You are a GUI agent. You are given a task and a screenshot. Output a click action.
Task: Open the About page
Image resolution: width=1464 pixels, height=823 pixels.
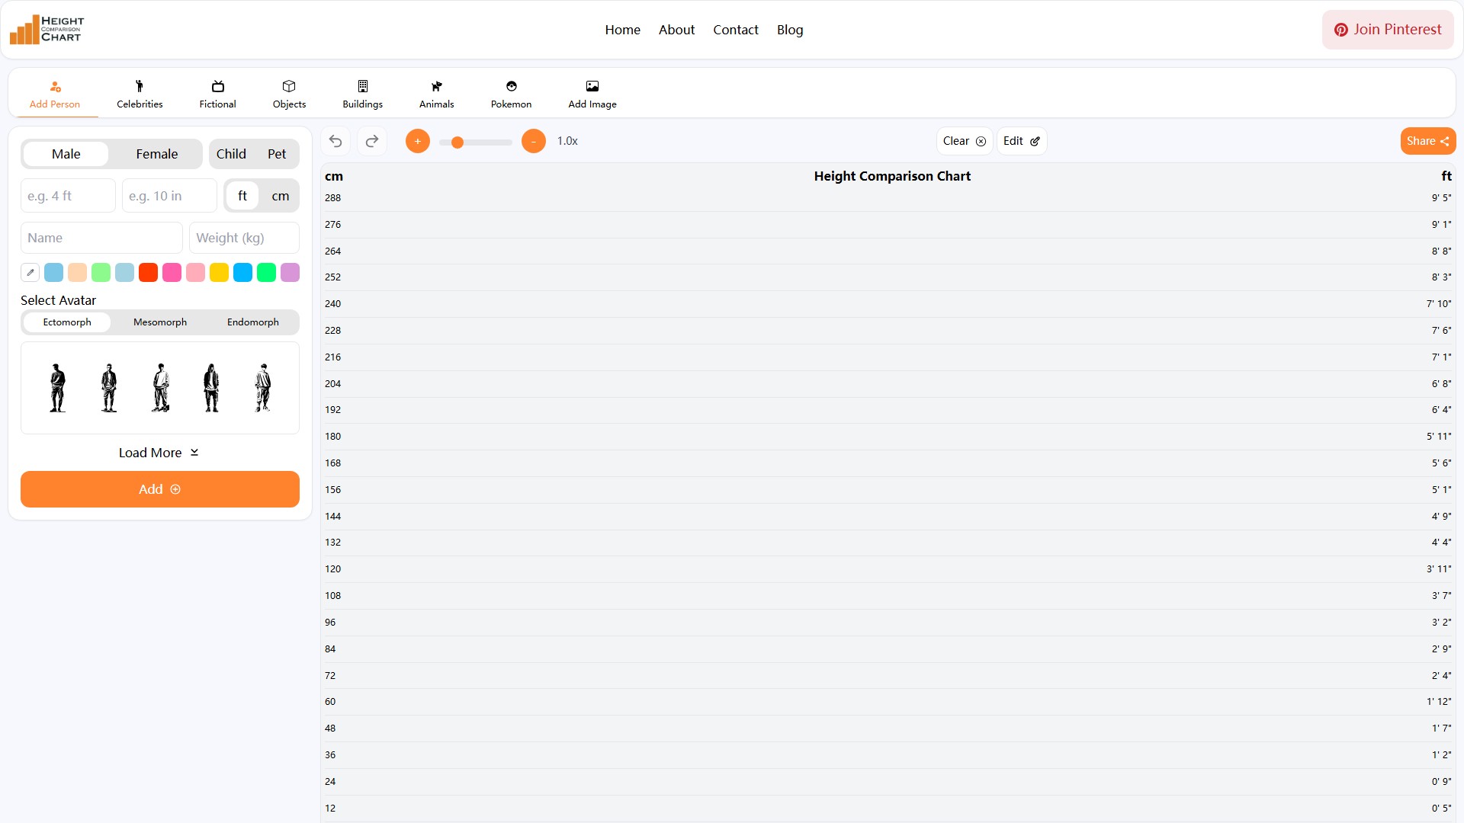pyautogui.click(x=676, y=30)
